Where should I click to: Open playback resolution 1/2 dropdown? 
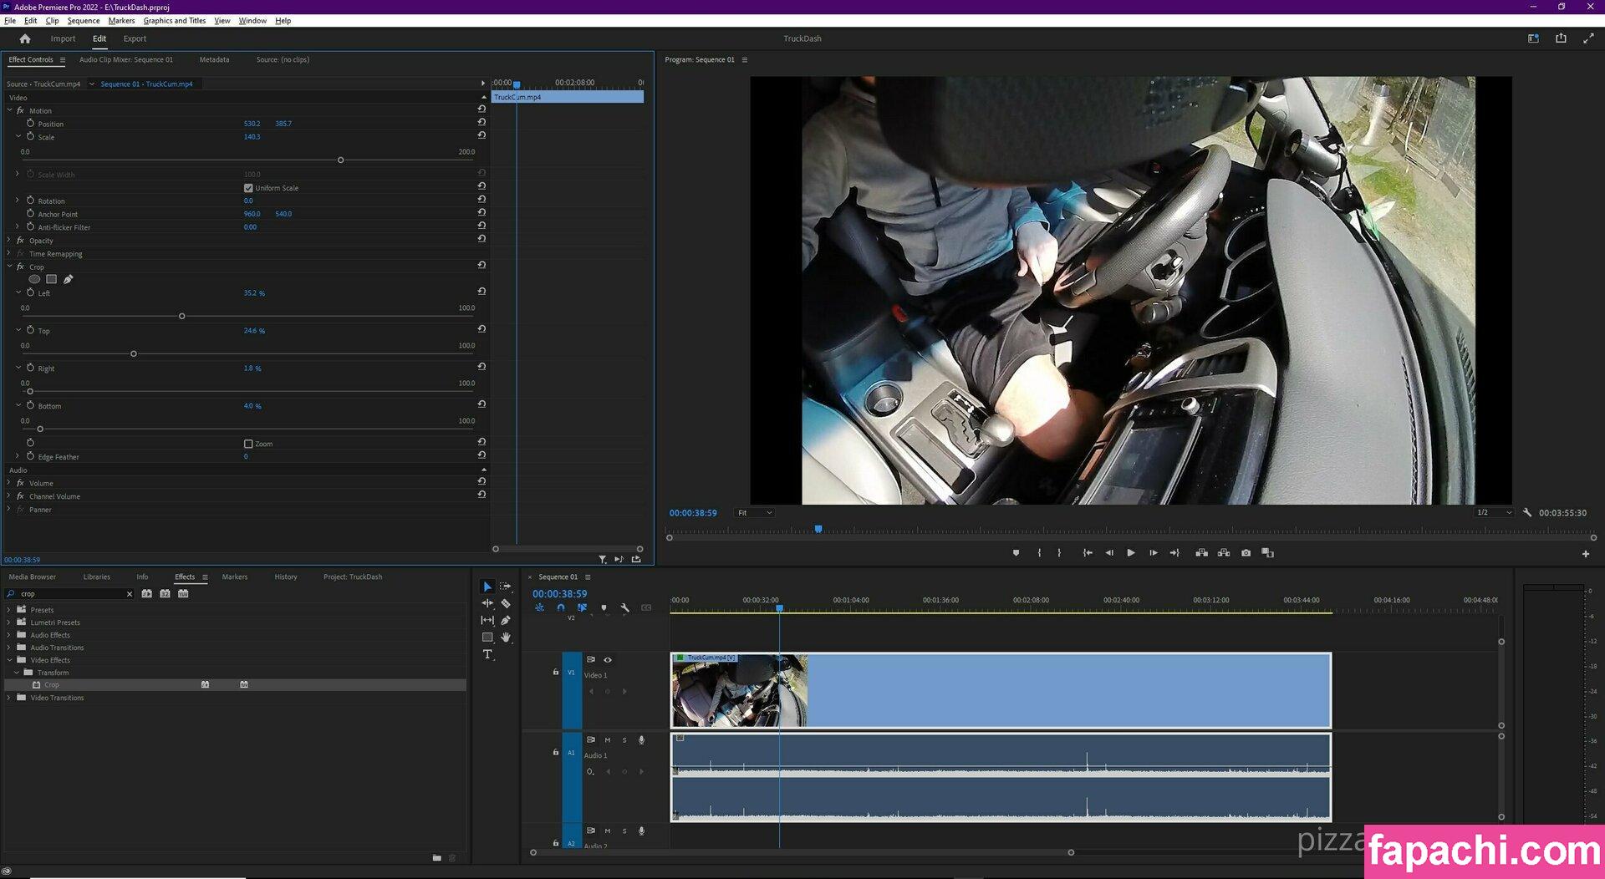pos(1494,513)
